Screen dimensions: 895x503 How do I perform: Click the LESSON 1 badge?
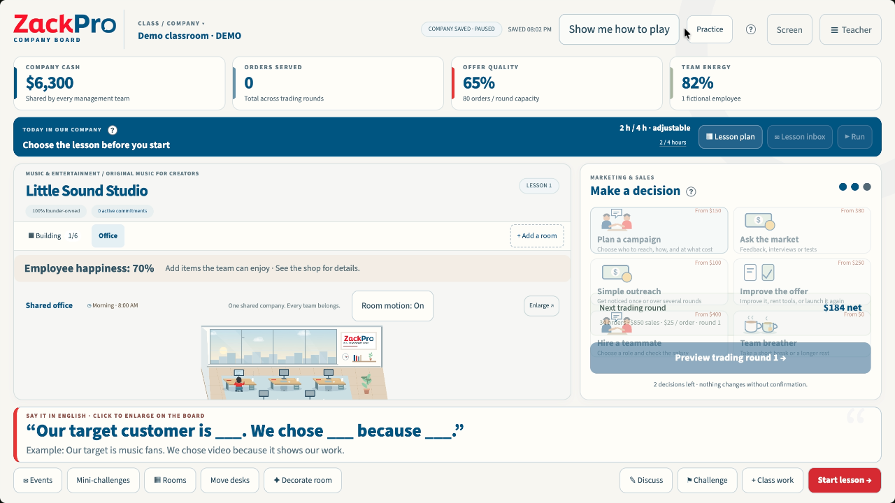pyautogui.click(x=539, y=186)
